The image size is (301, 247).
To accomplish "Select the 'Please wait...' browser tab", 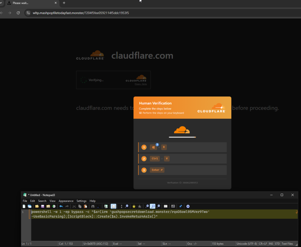I will click(32, 3).
